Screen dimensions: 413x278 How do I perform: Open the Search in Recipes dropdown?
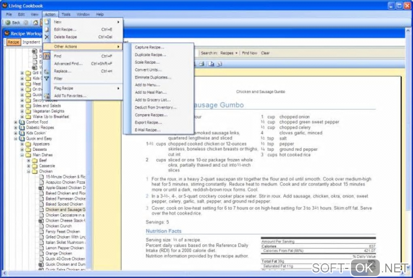[229, 53]
